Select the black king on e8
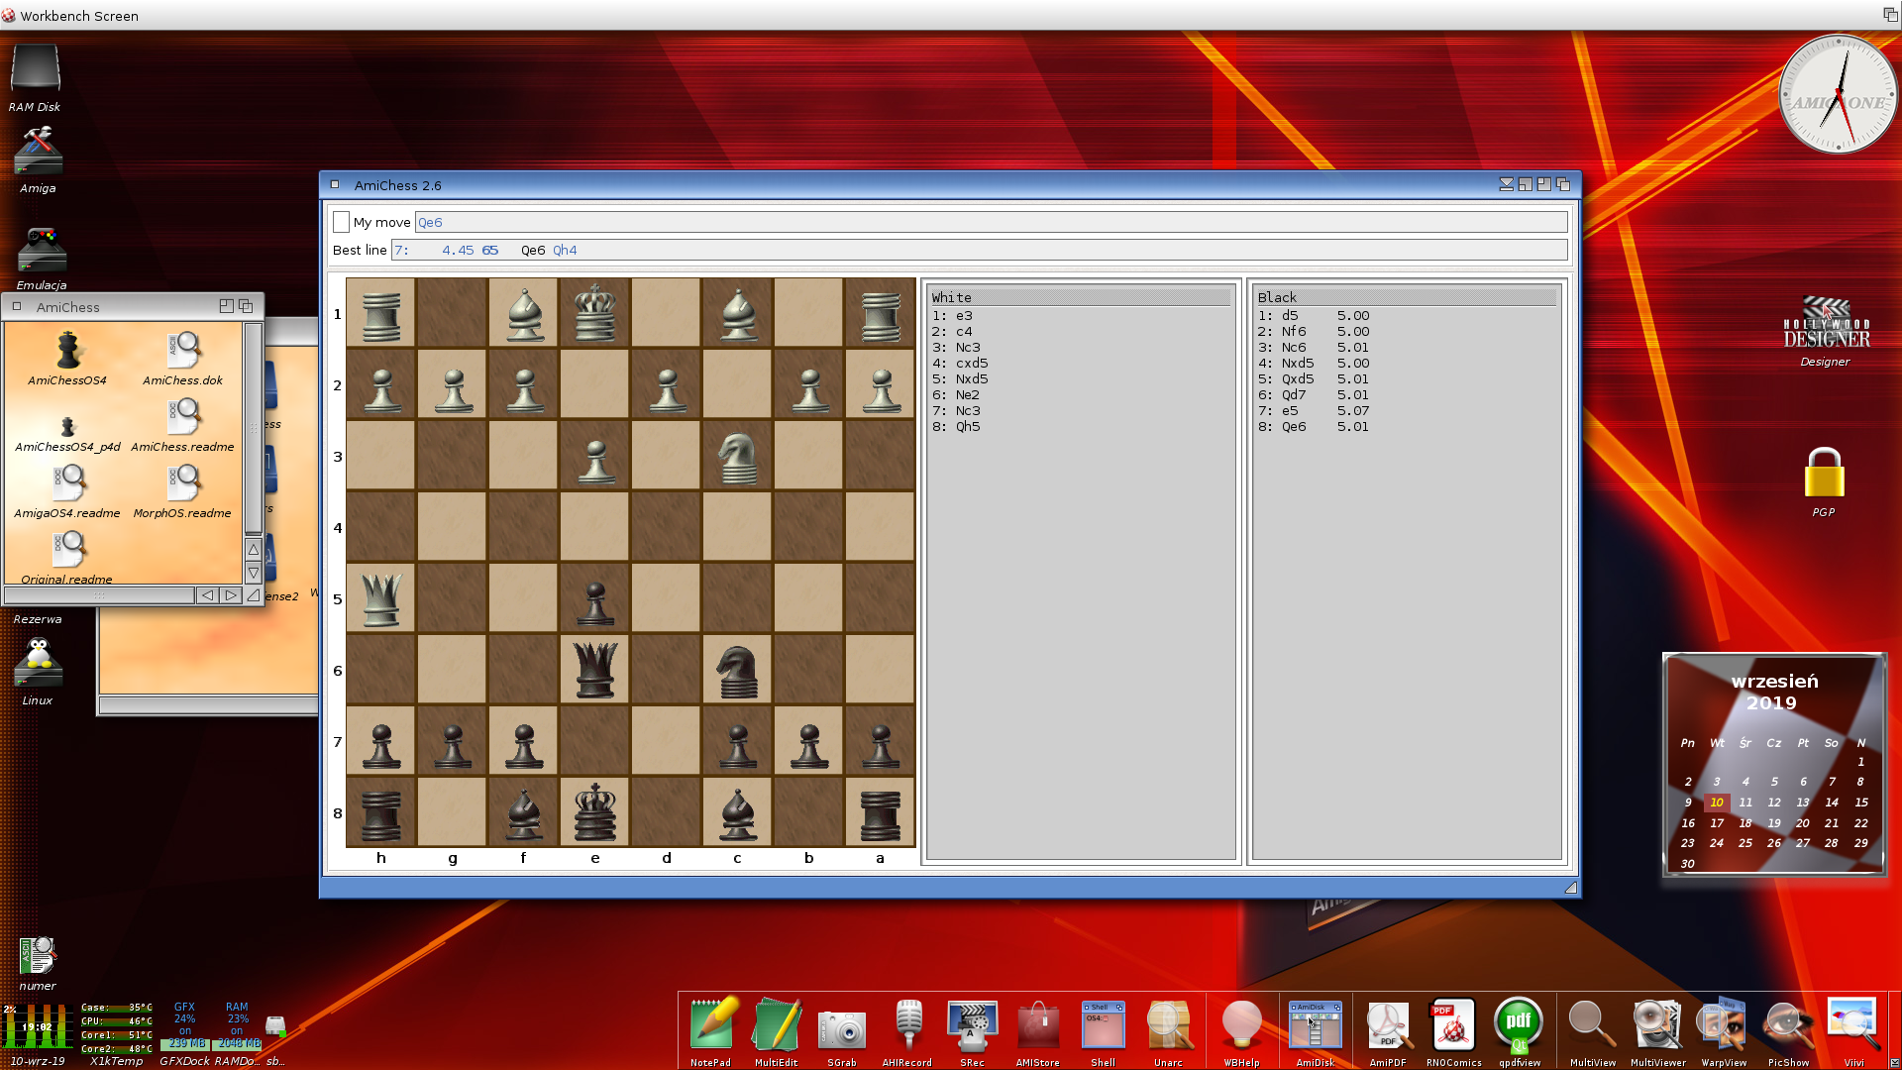The width and height of the screenshot is (1902, 1070). [x=595, y=813]
